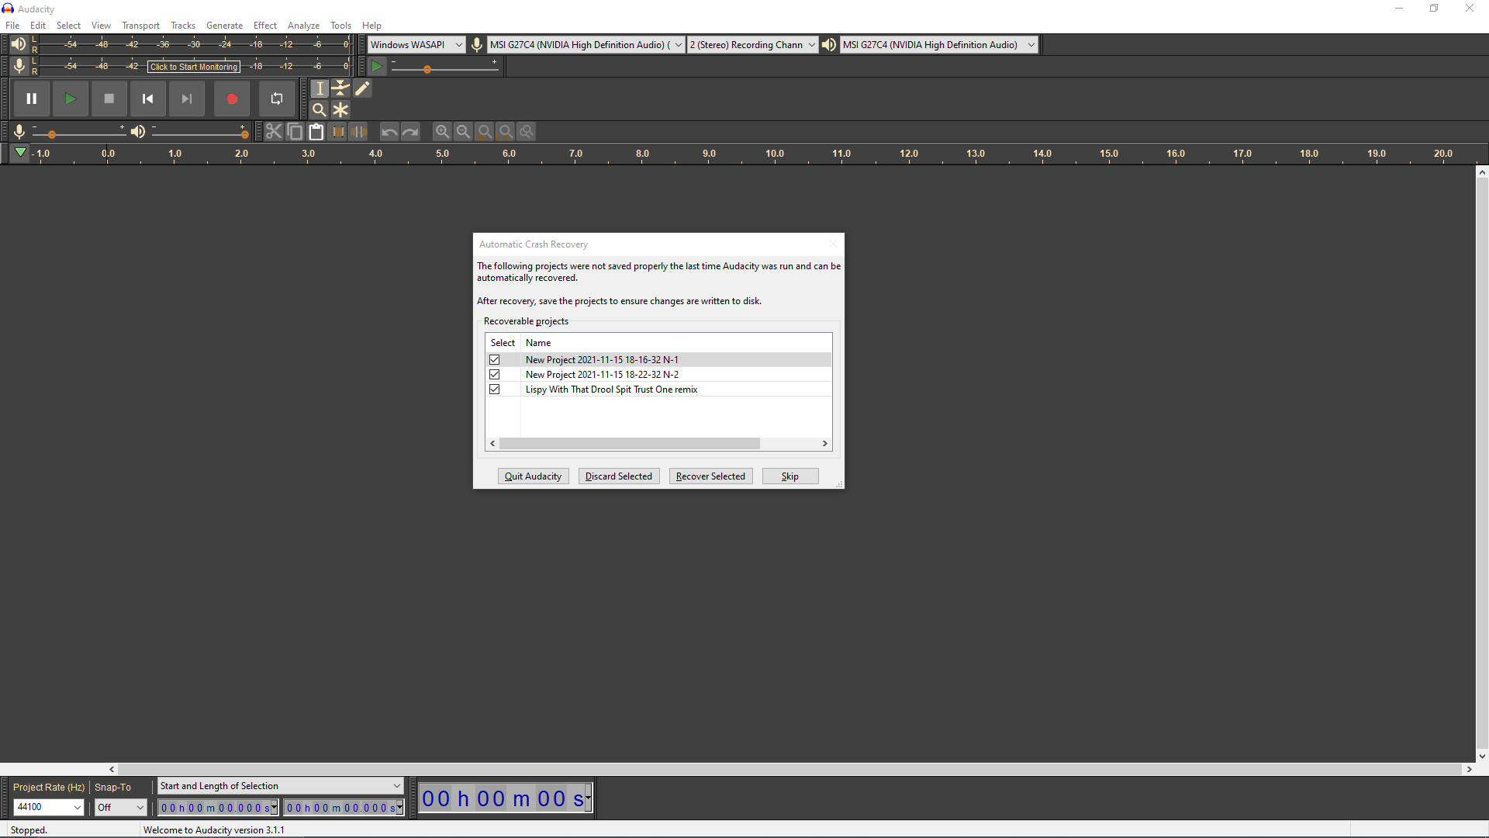Click Fit project to width icon
Screen dimensions: 1489x838
[x=506, y=132]
